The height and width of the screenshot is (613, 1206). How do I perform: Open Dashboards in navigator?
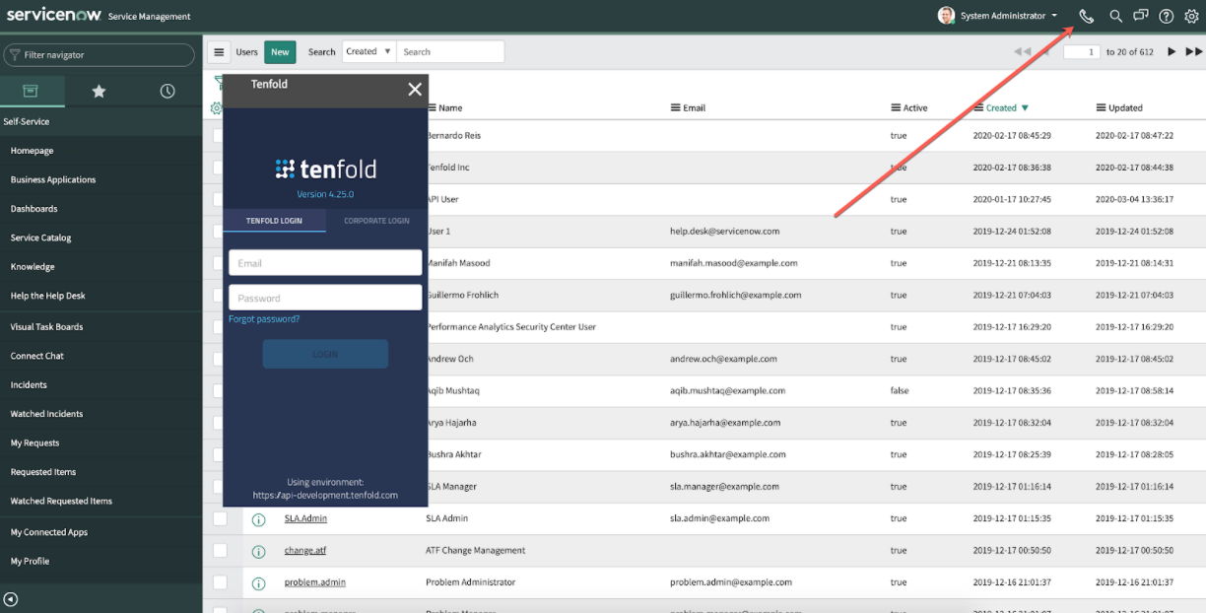(x=34, y=209)
